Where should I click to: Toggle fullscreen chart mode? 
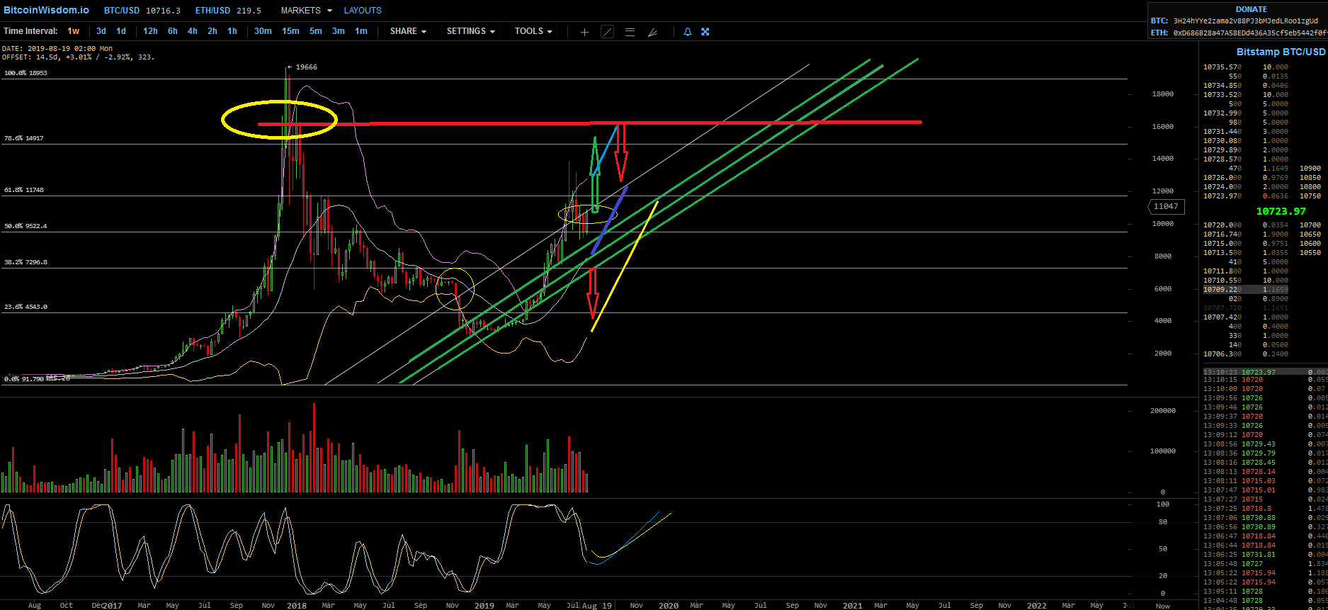705,32
